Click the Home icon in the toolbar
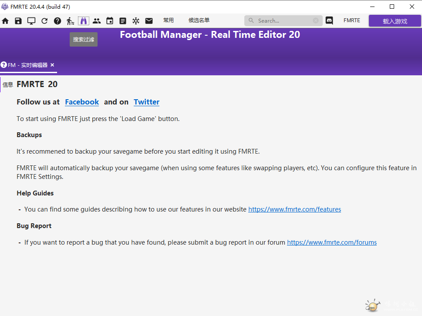The width and height of the screenshot is (422, 316). point(5,21)
